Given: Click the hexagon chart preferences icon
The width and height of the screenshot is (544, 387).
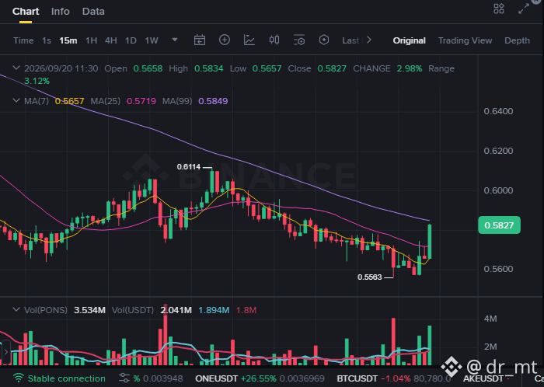Looking at the screenshot, I should click(x=324, y=40).
